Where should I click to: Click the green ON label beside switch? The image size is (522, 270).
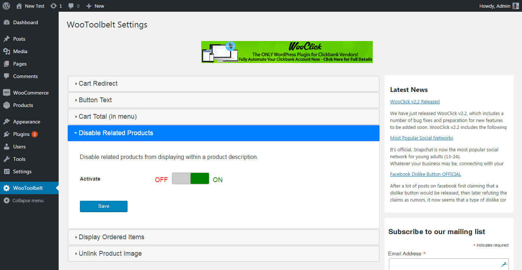pyautogui.click(x=218, y=180)
